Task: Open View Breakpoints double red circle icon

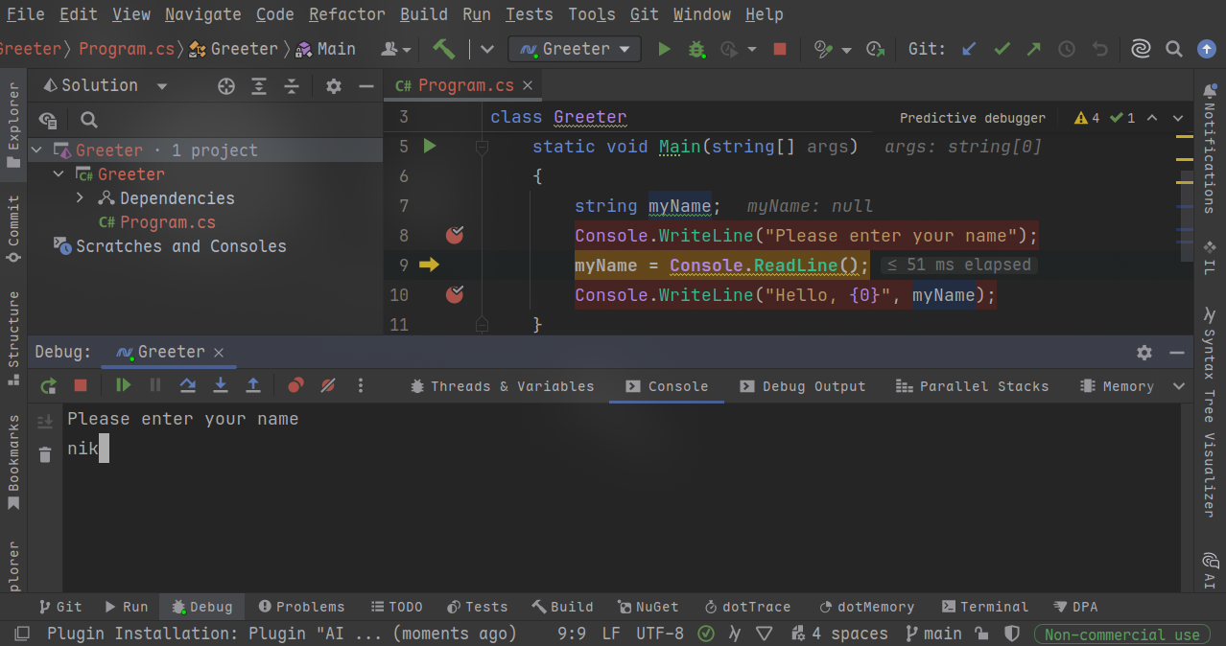Action: pyautogui.click(x=295, y=385)
